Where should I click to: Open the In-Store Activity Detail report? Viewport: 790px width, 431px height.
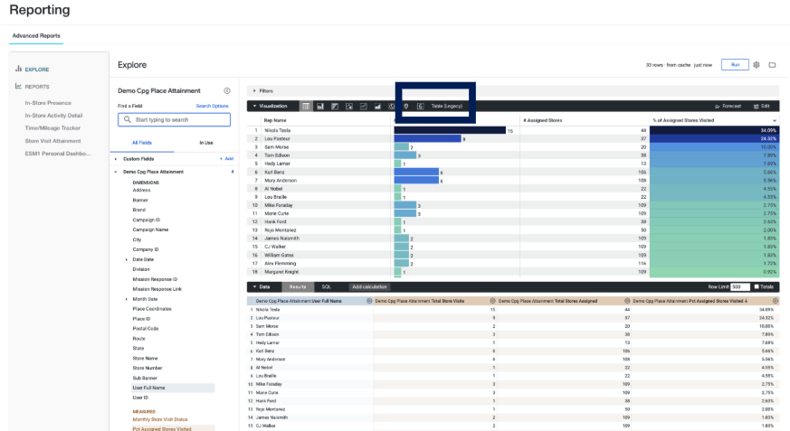tap(53, 116)
